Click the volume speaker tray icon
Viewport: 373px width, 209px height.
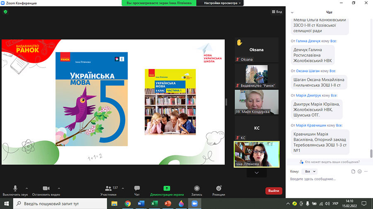pos(327,204)
